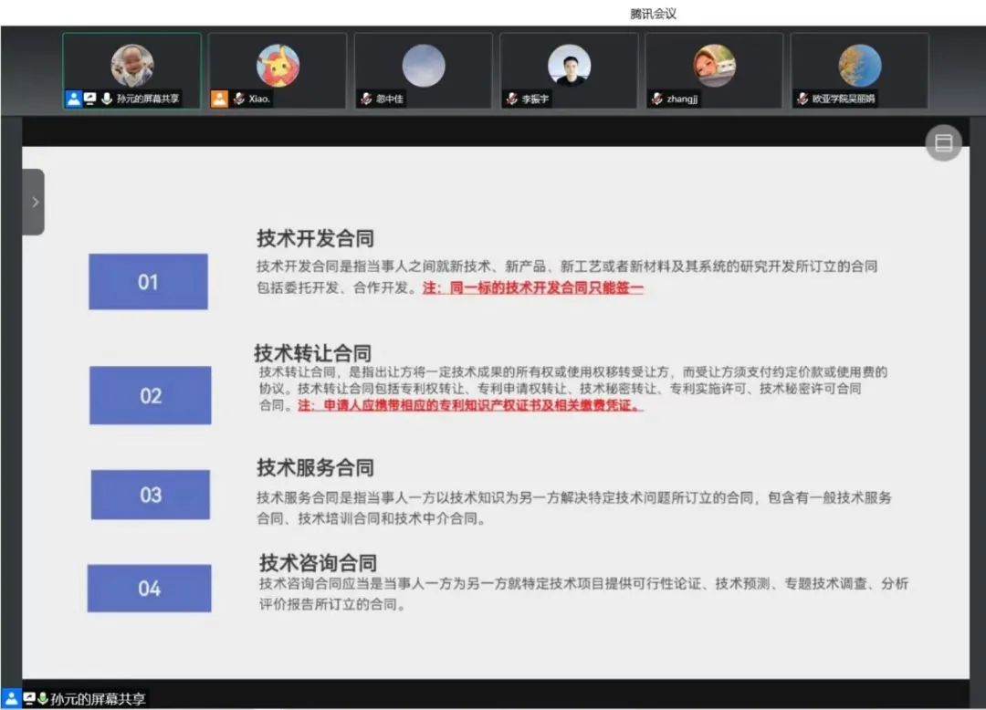Select the 欧亚学院吴丽娟 name label
Image resolution: width=986 pixels, height=710 pixels.
tap(844, 99)
